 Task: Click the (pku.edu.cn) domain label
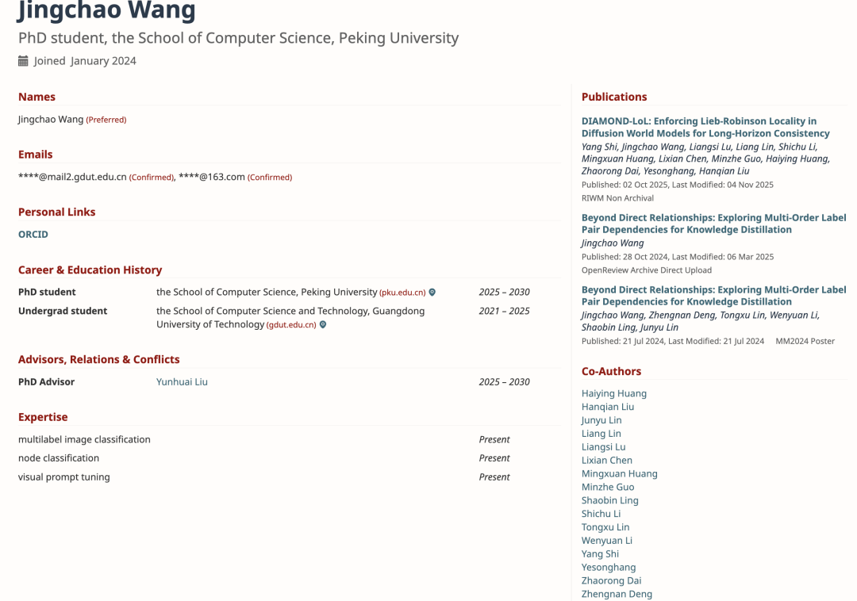point(402,293)
